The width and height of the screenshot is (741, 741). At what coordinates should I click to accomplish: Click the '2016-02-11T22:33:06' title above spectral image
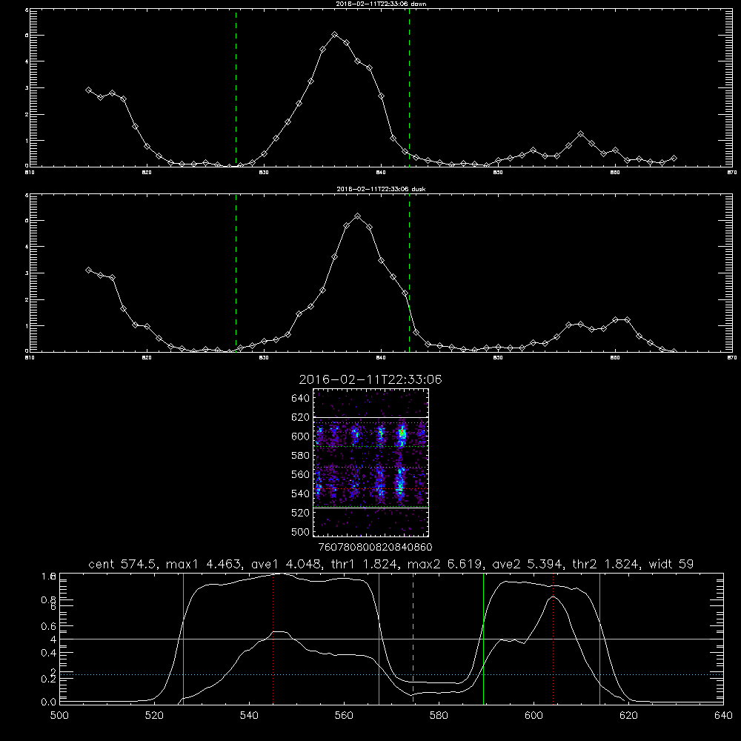[x=370, y=379]
